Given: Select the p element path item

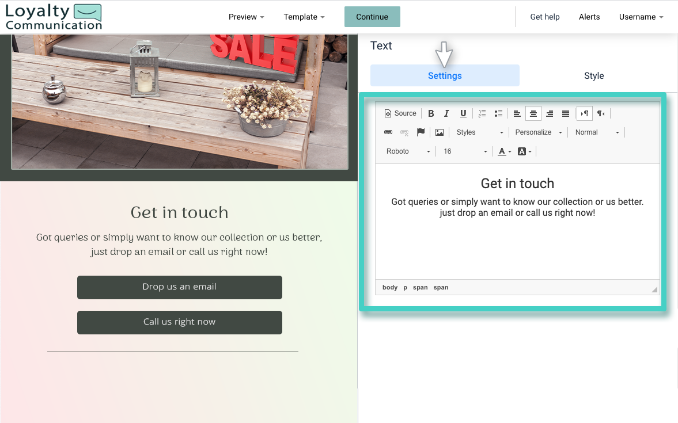Looking at the screenshot, I should point(405,287).
